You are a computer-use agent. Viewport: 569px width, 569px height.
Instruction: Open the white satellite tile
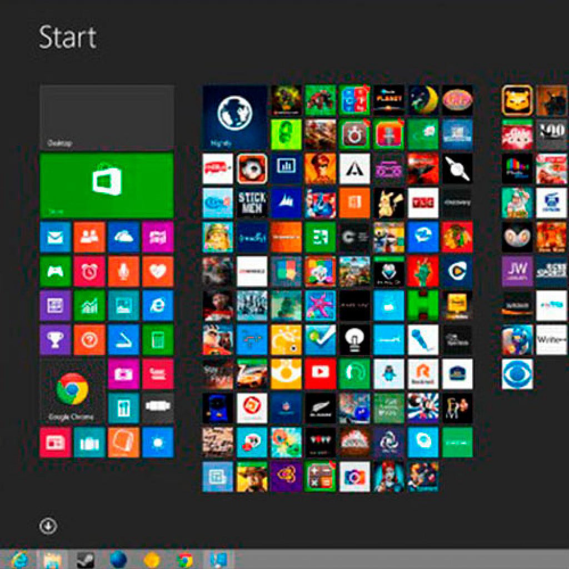click(x=457, y=168)
